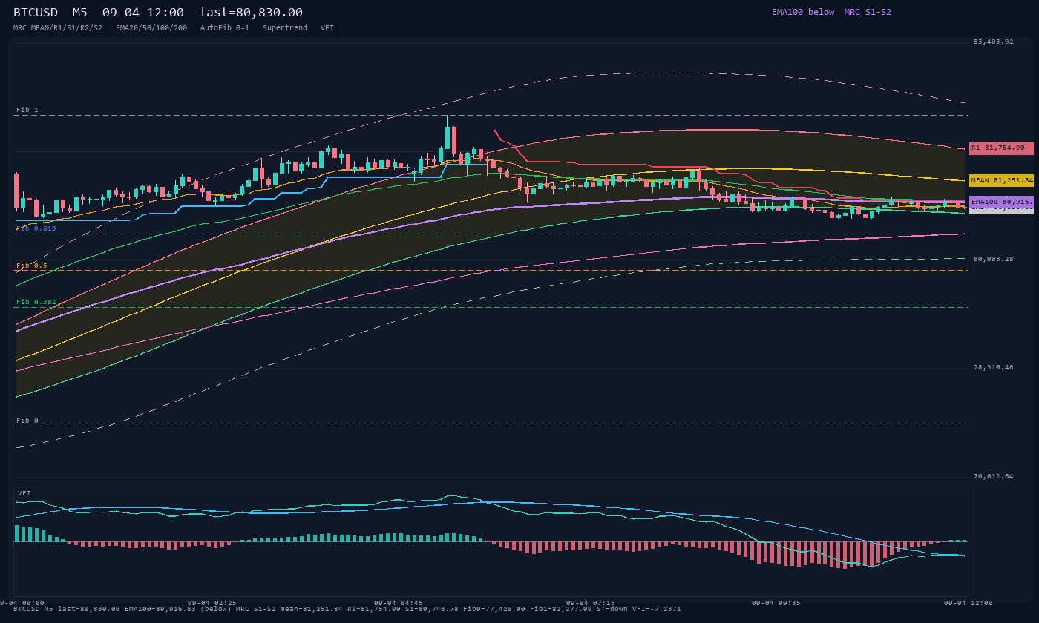Click the green 'Fib 0.382' level label
1039x623 pixels.
tap(36, 302)
